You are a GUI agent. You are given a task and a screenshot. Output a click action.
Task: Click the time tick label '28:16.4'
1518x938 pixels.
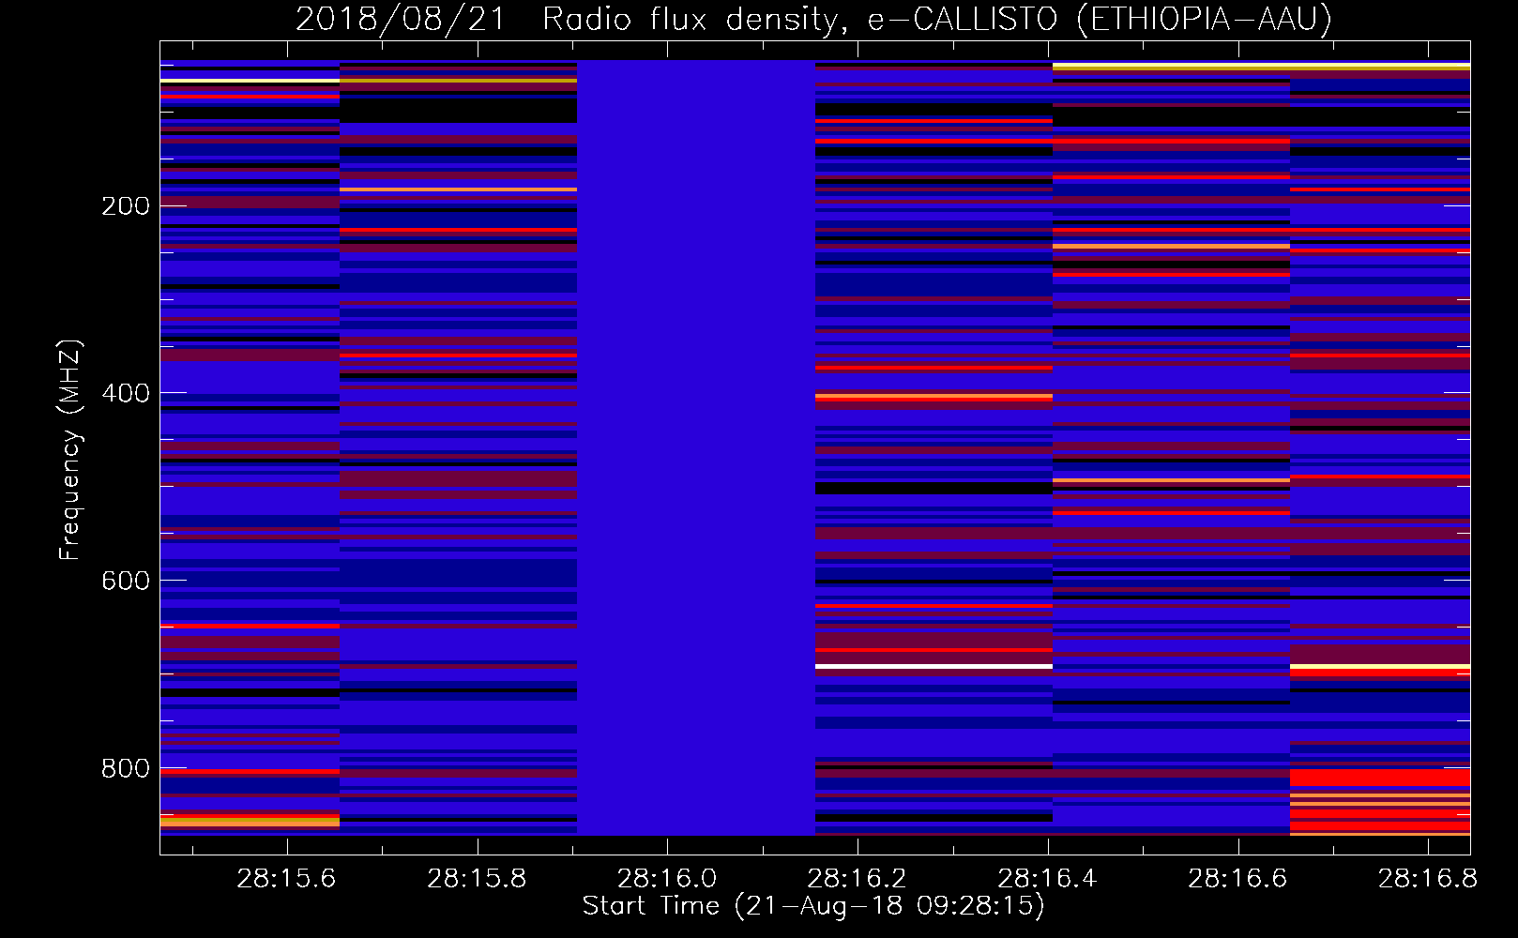click(x=1047, y=878)
